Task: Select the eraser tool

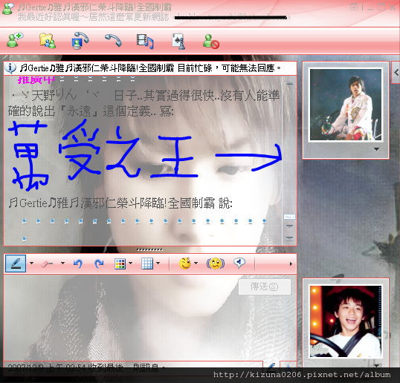Action: tap(47, 263)
